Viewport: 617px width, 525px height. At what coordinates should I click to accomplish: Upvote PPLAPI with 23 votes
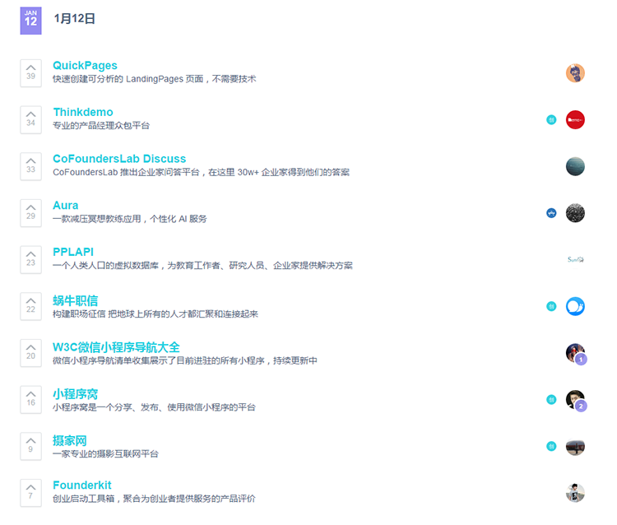[30, 259]
